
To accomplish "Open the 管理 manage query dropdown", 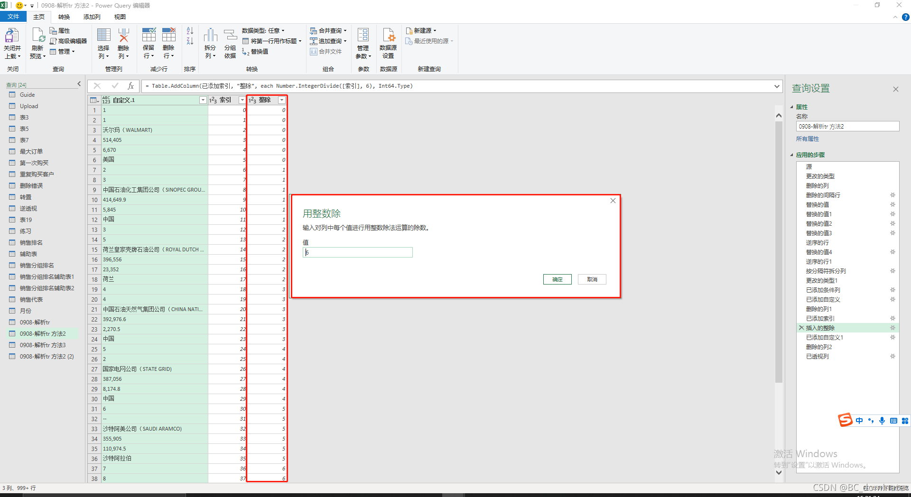I will tap(62, 52).
